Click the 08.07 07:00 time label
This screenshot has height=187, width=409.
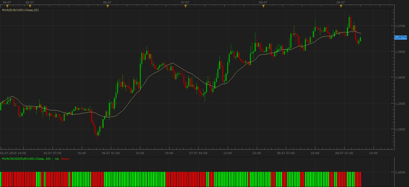[286, 153]
